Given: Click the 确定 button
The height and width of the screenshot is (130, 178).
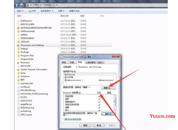Looking at the screenshot, I should [86, 125].
